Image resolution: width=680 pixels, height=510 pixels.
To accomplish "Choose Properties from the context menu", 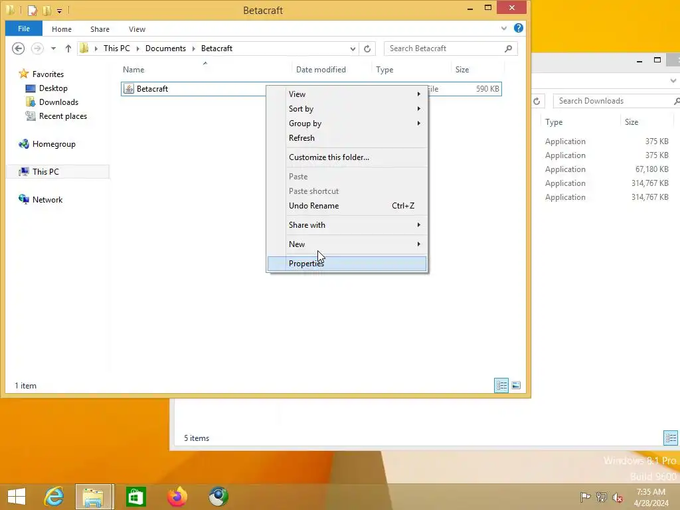I will pyautogui.click(x=347, y=264).
